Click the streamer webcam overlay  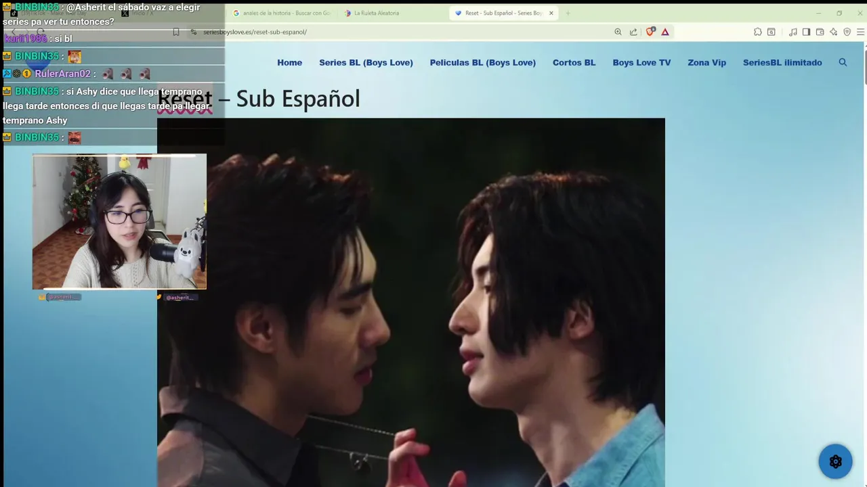[x=119, y=222]
